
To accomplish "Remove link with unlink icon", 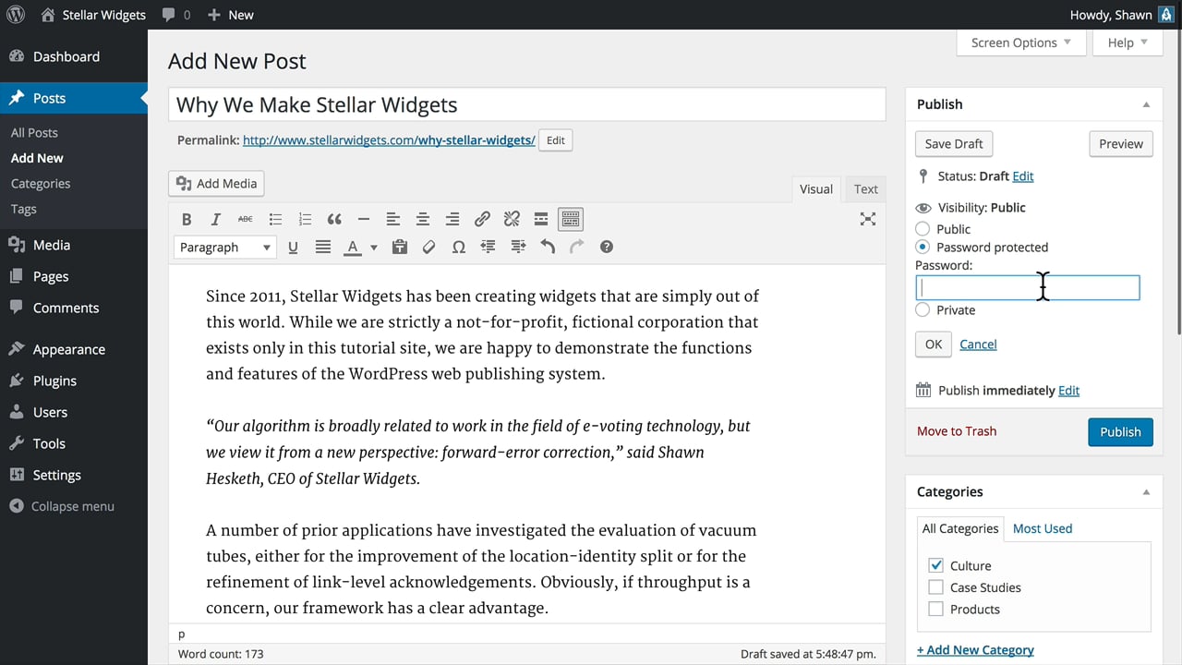I will click(x=512, y=219).
